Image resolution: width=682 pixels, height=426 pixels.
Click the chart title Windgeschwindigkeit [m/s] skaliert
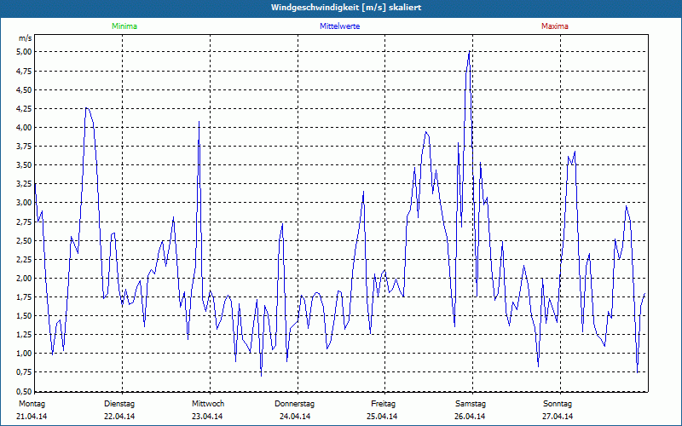(x=346, y=8)
